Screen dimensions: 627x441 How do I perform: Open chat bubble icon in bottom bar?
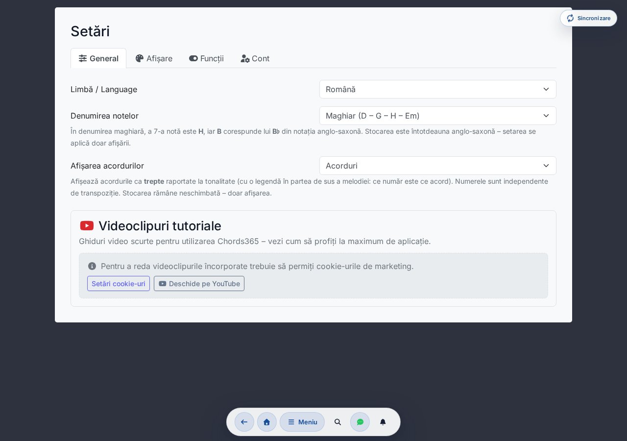360,422
